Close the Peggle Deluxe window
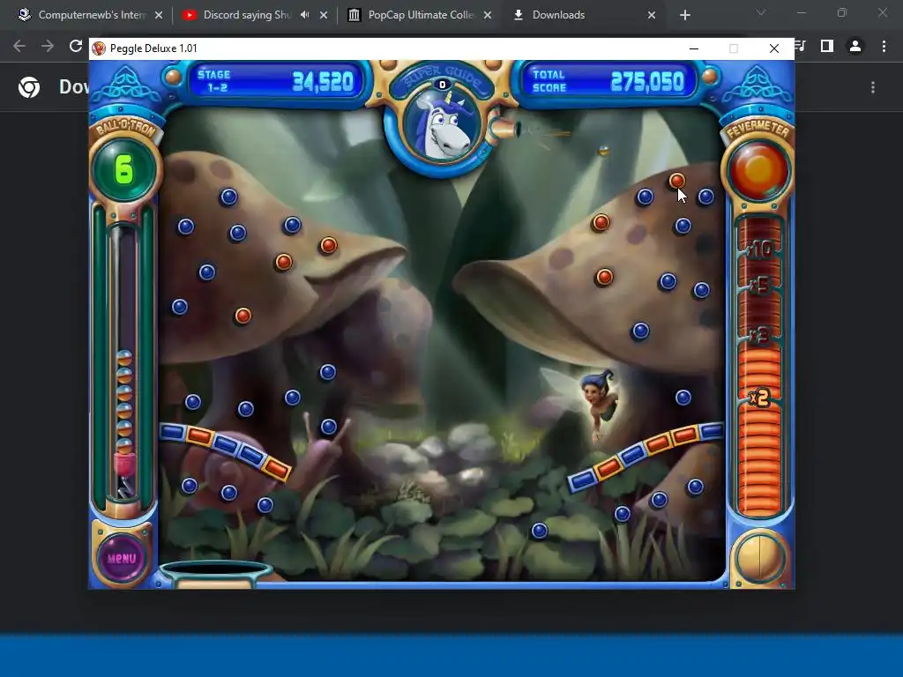This screenshot has height=677, width=903. [774, 48]
